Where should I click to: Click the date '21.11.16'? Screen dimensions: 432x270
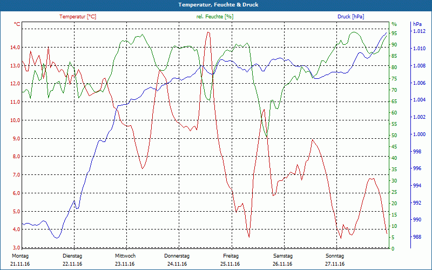tap(20, 264)
